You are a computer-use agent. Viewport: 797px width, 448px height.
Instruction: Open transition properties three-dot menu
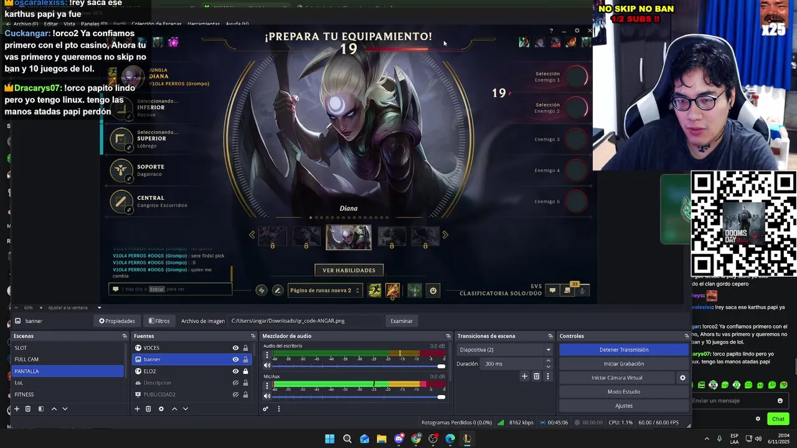click(x=548, y=376)
